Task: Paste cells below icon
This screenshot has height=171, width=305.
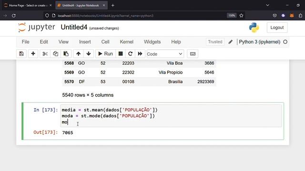Action: click(66, 54)
